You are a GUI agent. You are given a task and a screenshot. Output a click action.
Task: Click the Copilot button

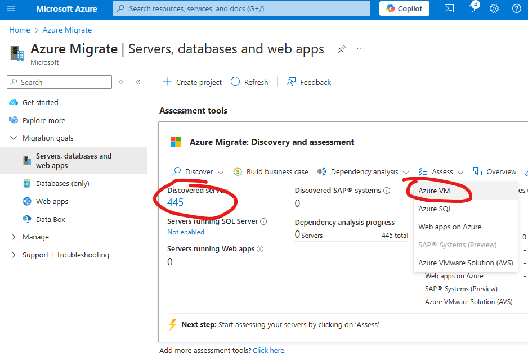[404, 8]
